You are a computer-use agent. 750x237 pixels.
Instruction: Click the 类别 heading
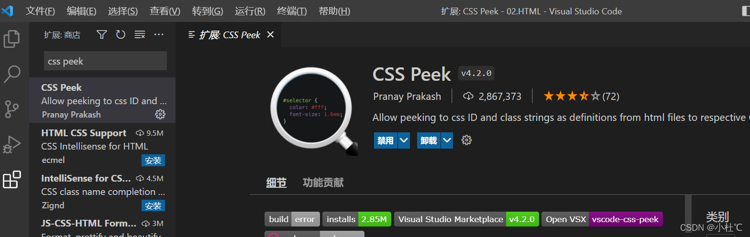point(717,216)
